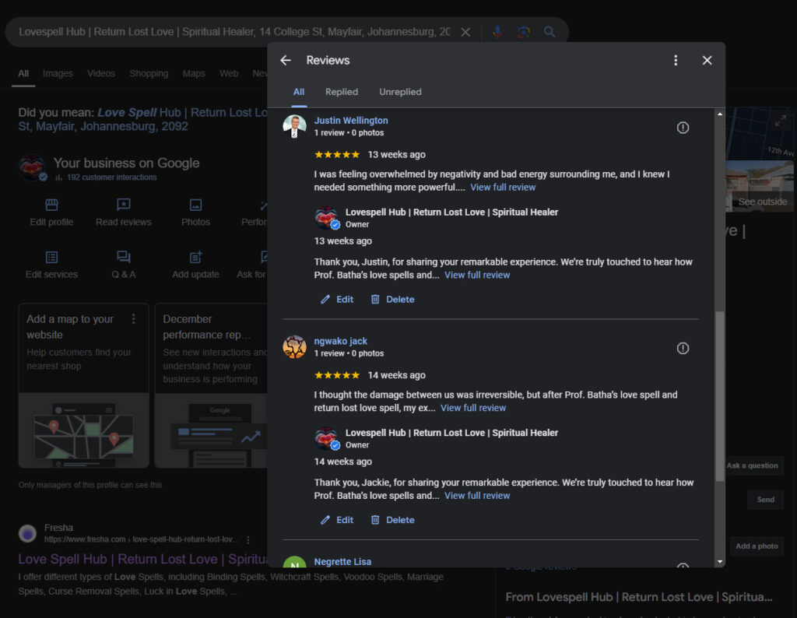The image size is (797, 618).
Task: Clear the search box text
Action: (x=465, y=32)
